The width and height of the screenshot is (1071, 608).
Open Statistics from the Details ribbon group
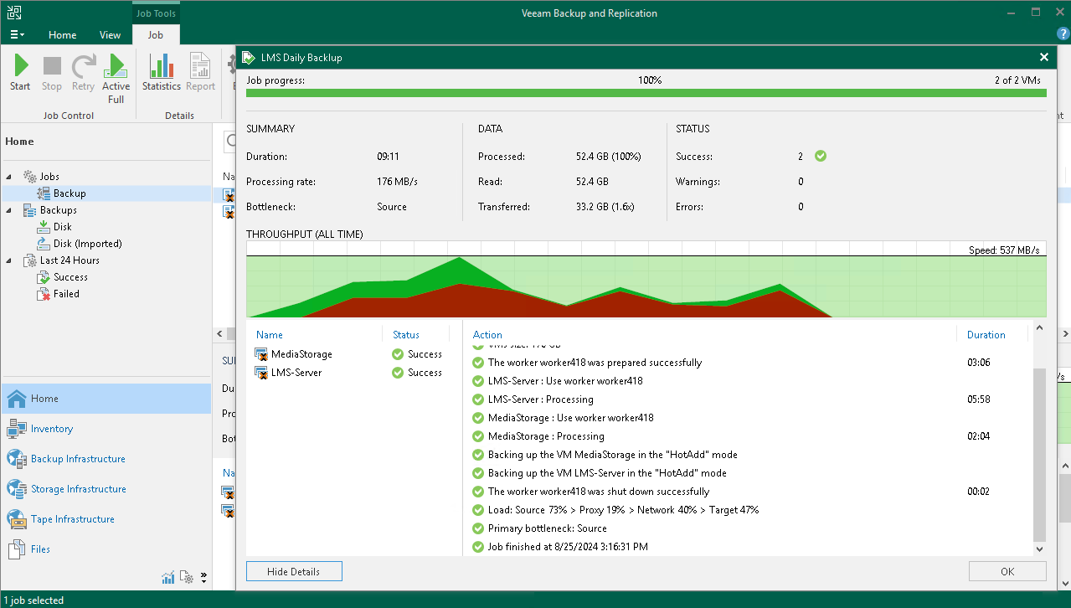coord(162,73)
